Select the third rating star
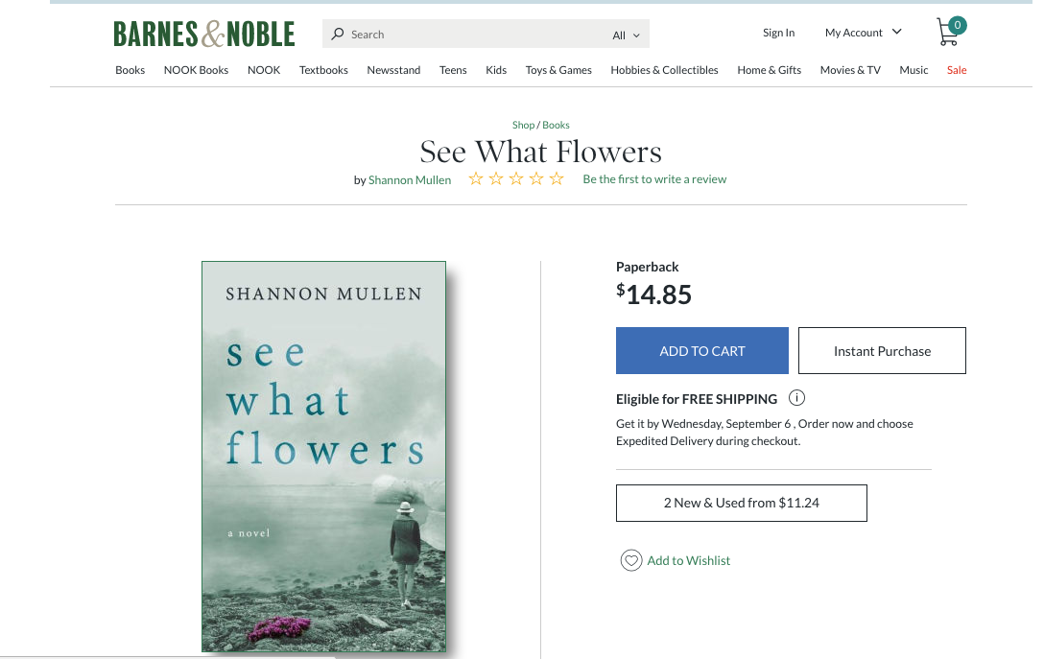Viewport: 1044px width, 659px height. (x=516, y=179)
